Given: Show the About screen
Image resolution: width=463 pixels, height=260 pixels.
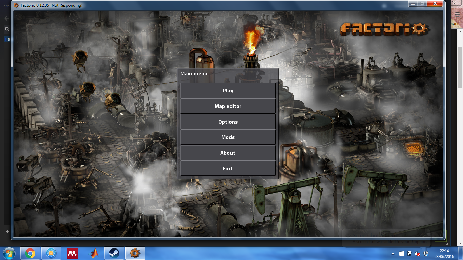Looking at the screenshot, I should coord(228,153).
